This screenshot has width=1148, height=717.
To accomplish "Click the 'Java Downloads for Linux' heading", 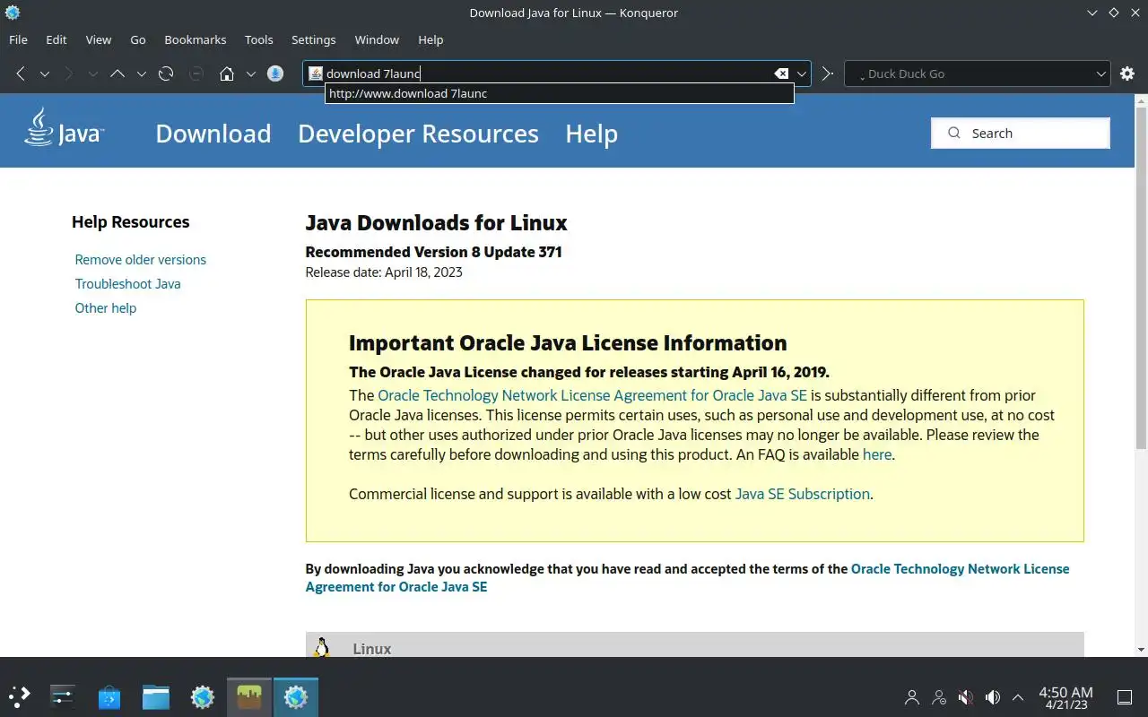I will (x=436, y=222).
